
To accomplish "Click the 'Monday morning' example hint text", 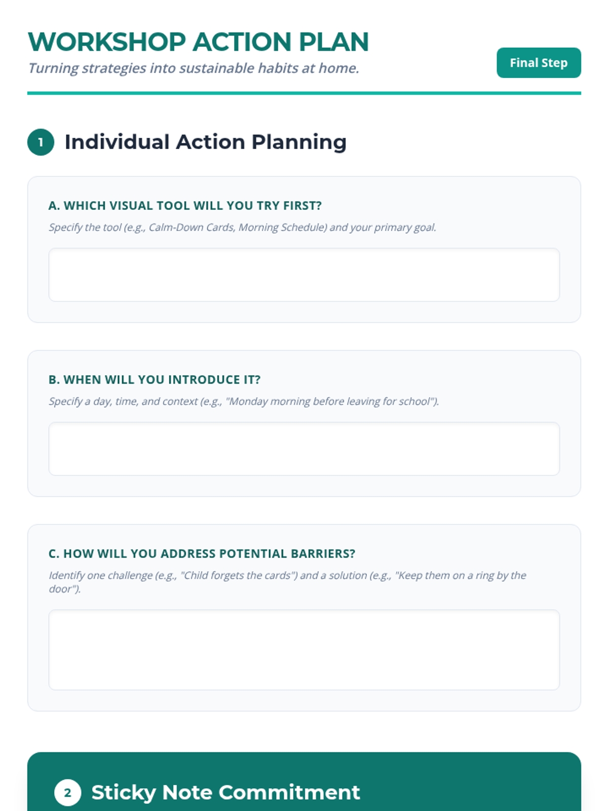I will pos(244,401).
